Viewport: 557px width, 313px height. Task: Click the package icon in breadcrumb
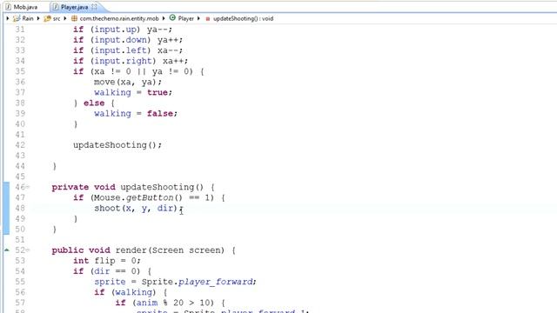pos(74,18)
